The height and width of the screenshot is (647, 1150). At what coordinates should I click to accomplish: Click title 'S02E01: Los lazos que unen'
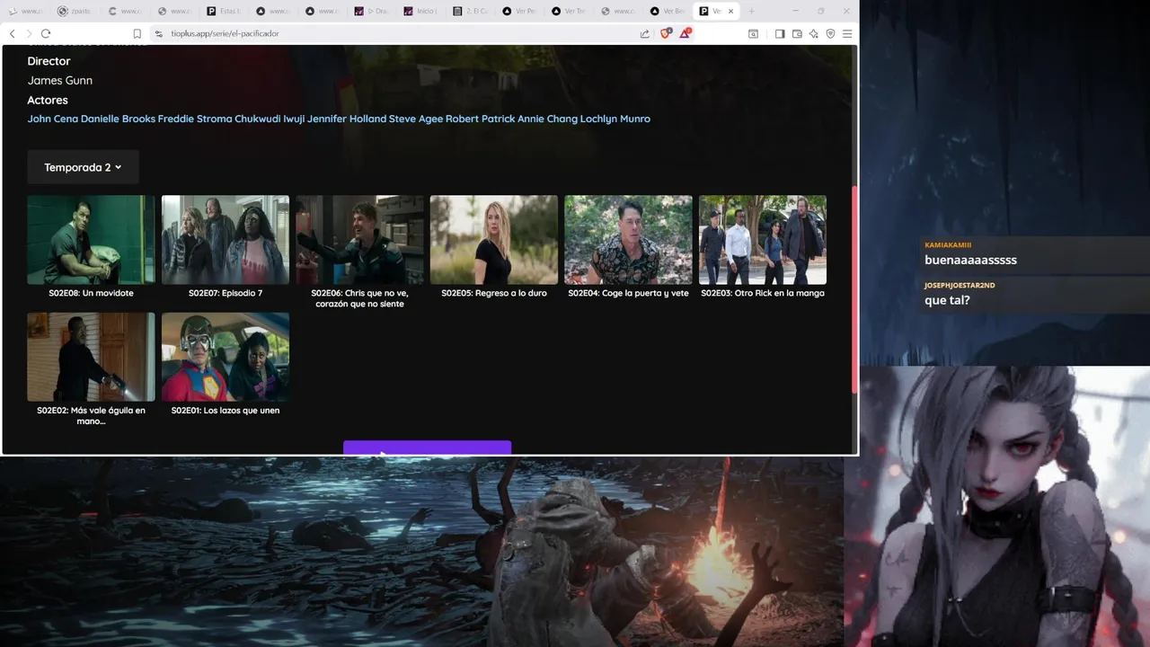226,411
